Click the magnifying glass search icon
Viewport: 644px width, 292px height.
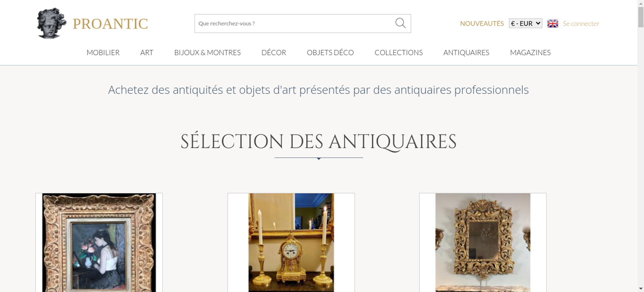coord(400,23)
